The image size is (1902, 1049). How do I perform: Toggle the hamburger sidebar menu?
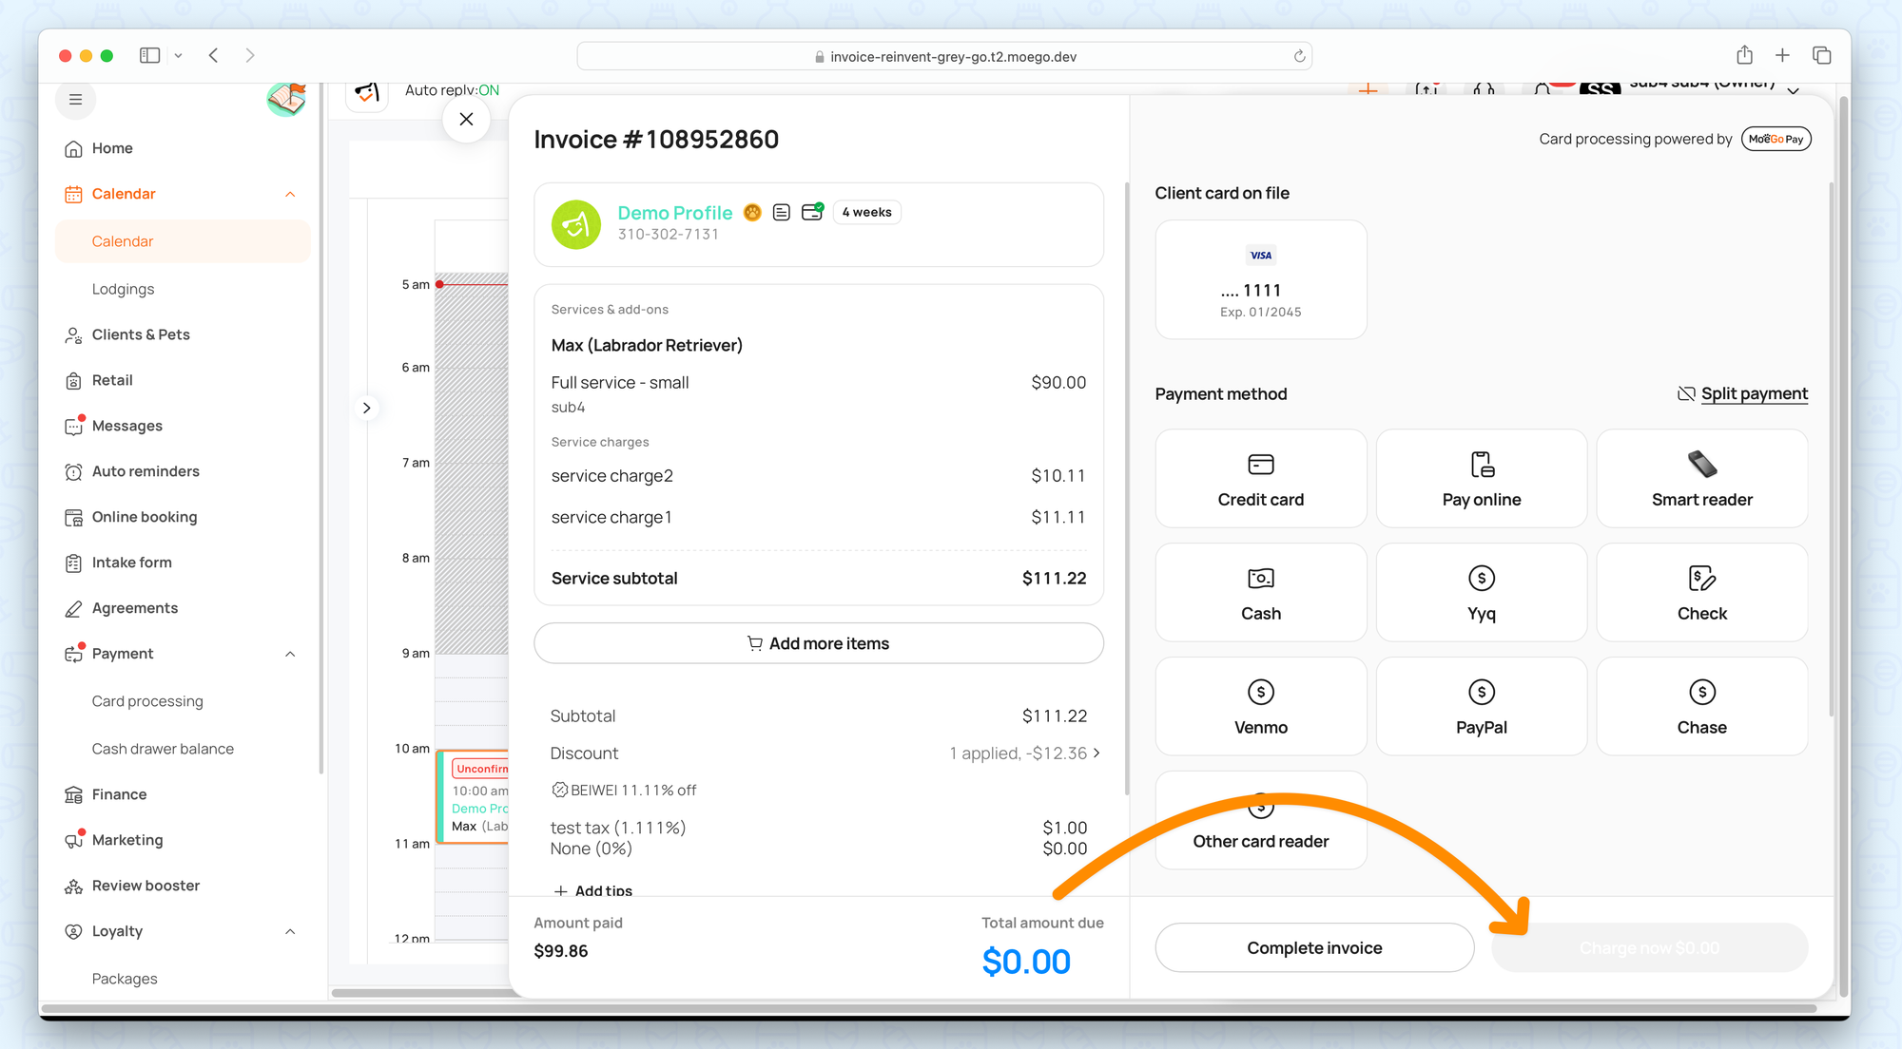coord(76,100)
